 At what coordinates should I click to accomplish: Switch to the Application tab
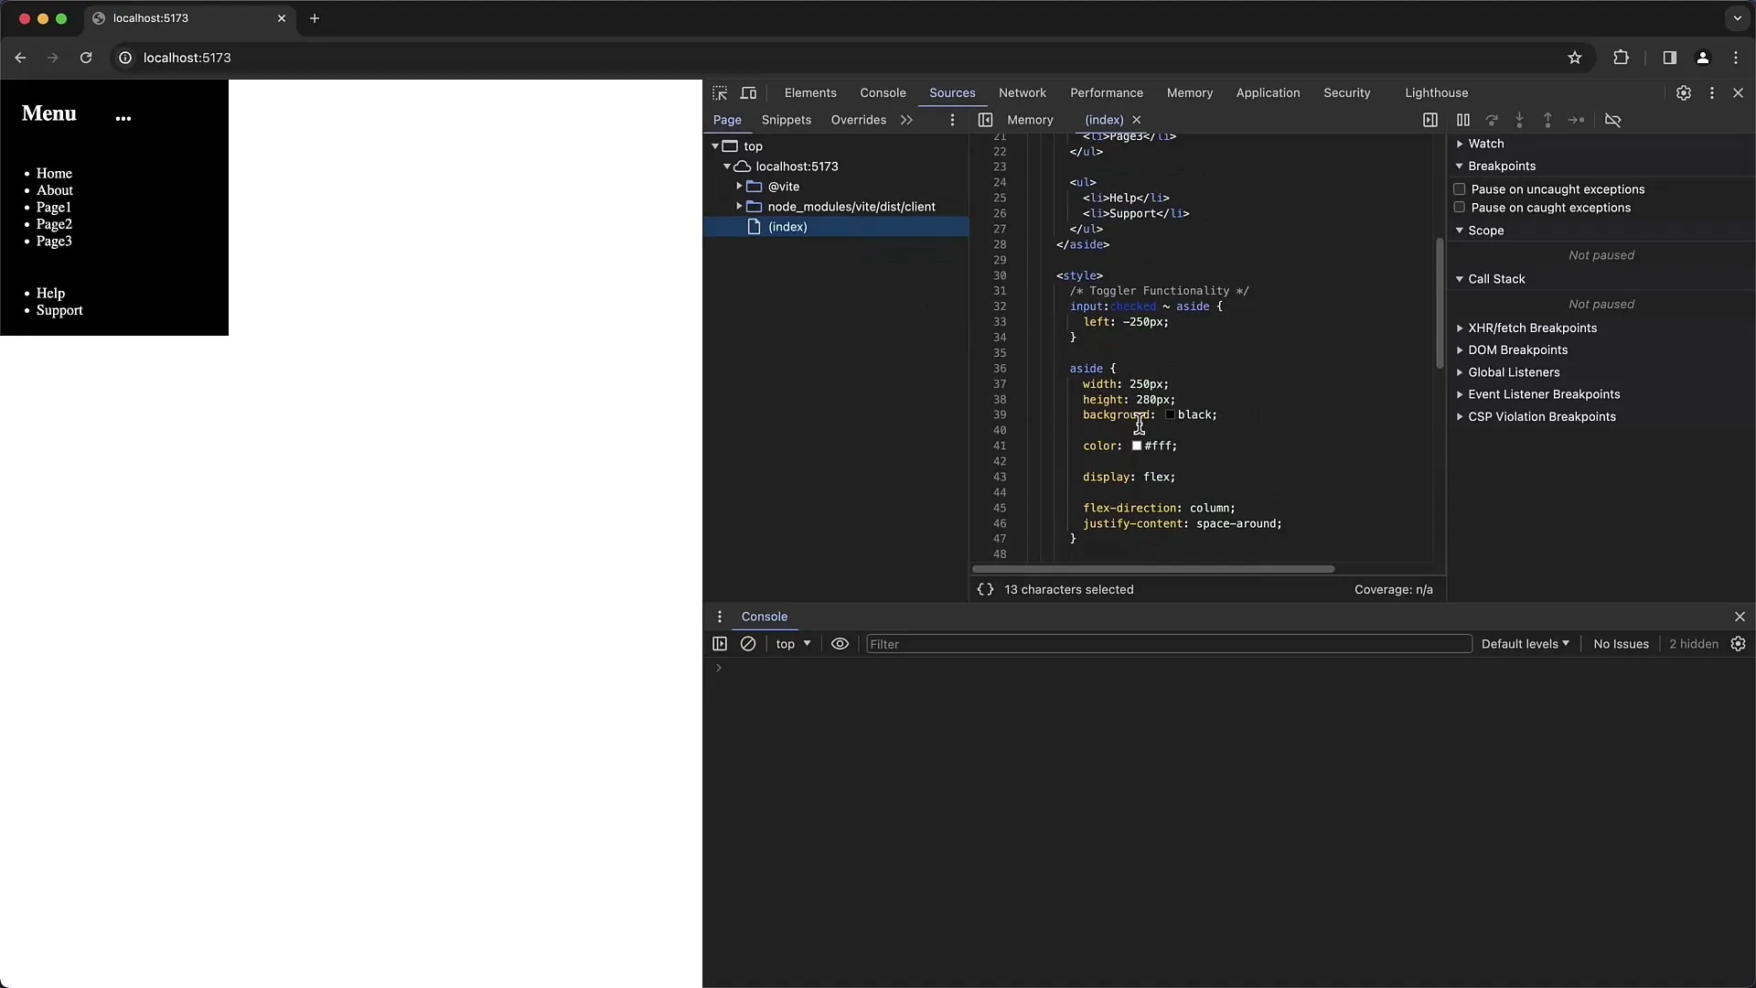(x=1268, y=92)
